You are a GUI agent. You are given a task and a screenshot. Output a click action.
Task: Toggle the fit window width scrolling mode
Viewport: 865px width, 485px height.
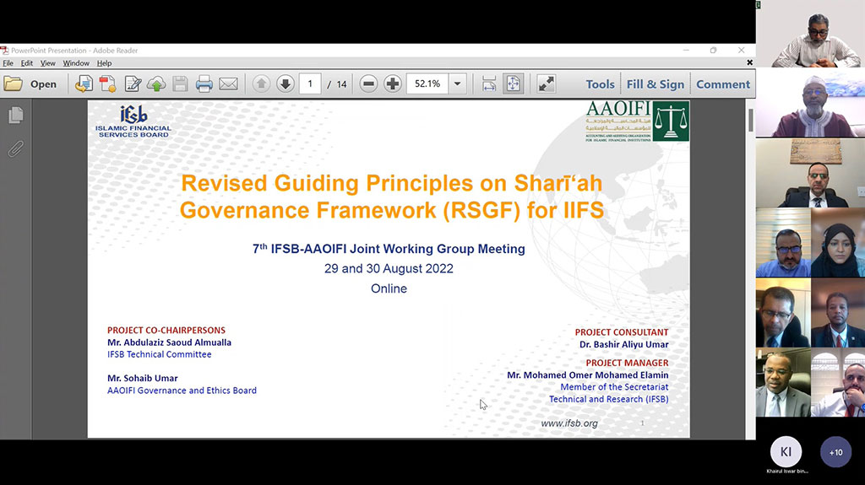[489, 84]
